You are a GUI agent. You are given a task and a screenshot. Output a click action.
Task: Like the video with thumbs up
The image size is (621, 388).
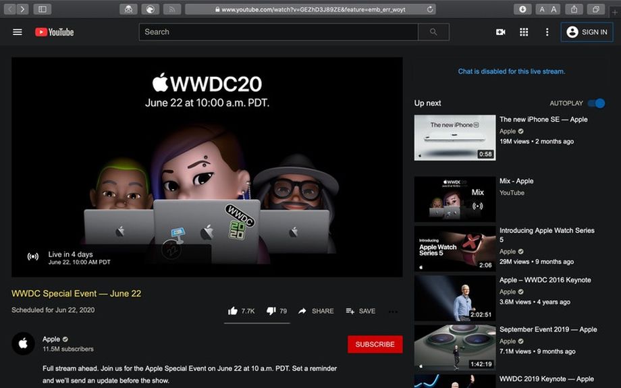click(x=233, y=311)
